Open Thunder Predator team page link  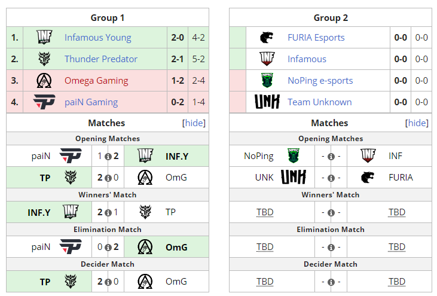click(100, 59)
